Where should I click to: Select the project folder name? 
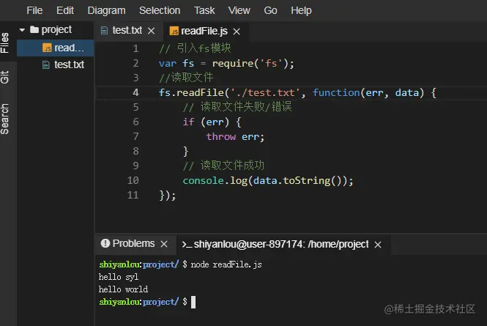[x=56, y=30]
